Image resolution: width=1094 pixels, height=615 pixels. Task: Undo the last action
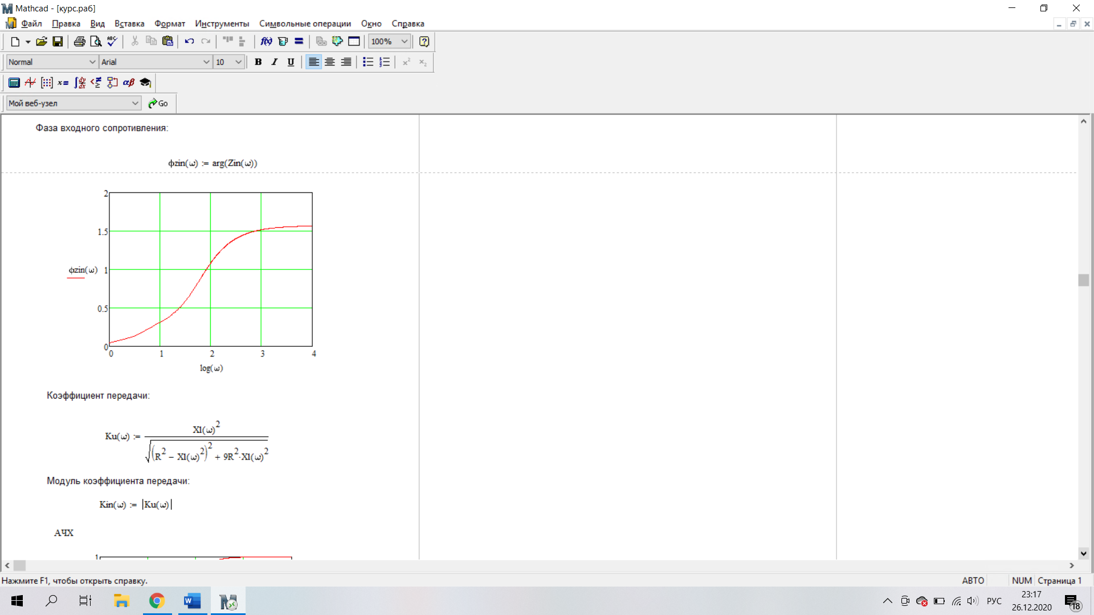tap(189, 42)
